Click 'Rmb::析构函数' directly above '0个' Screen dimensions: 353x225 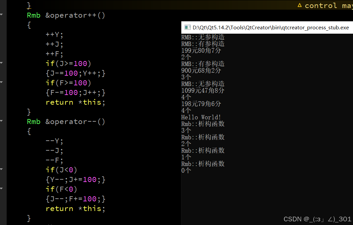tap(203, 164)
